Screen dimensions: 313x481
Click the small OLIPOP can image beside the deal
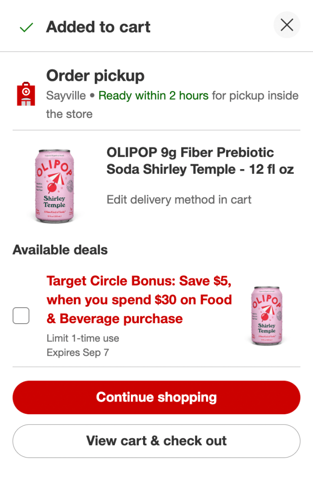pos(267,316)
